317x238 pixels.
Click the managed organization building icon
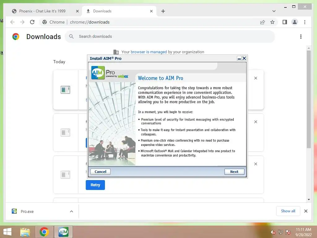pos(116,52)
